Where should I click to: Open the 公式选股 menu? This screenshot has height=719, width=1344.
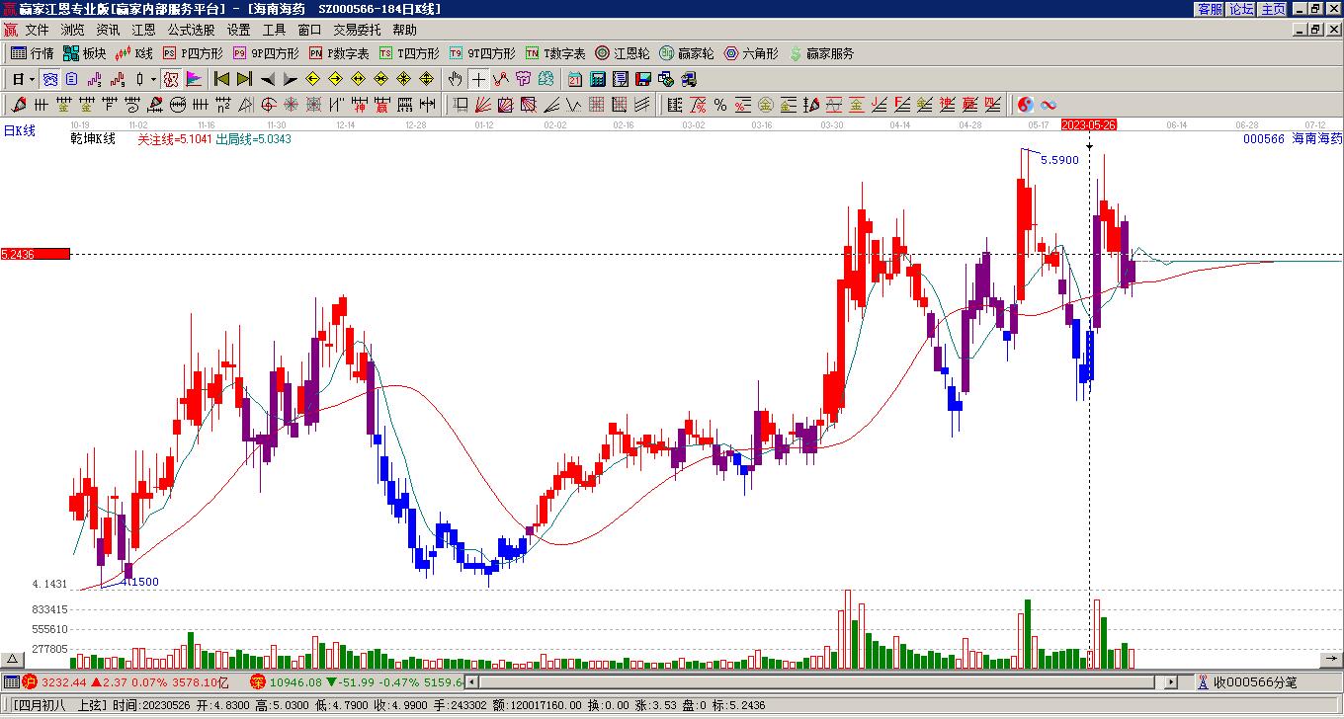191,30
